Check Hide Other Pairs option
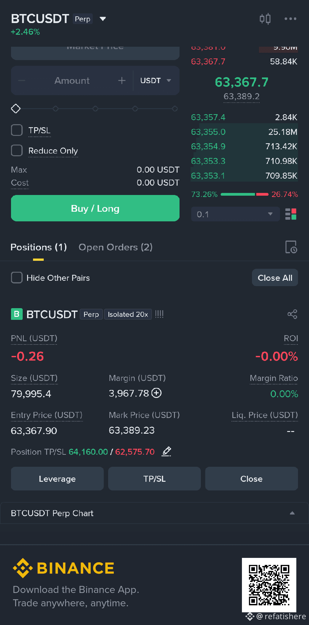This screenshot has width=309, height=625. [x=17, y=277]
